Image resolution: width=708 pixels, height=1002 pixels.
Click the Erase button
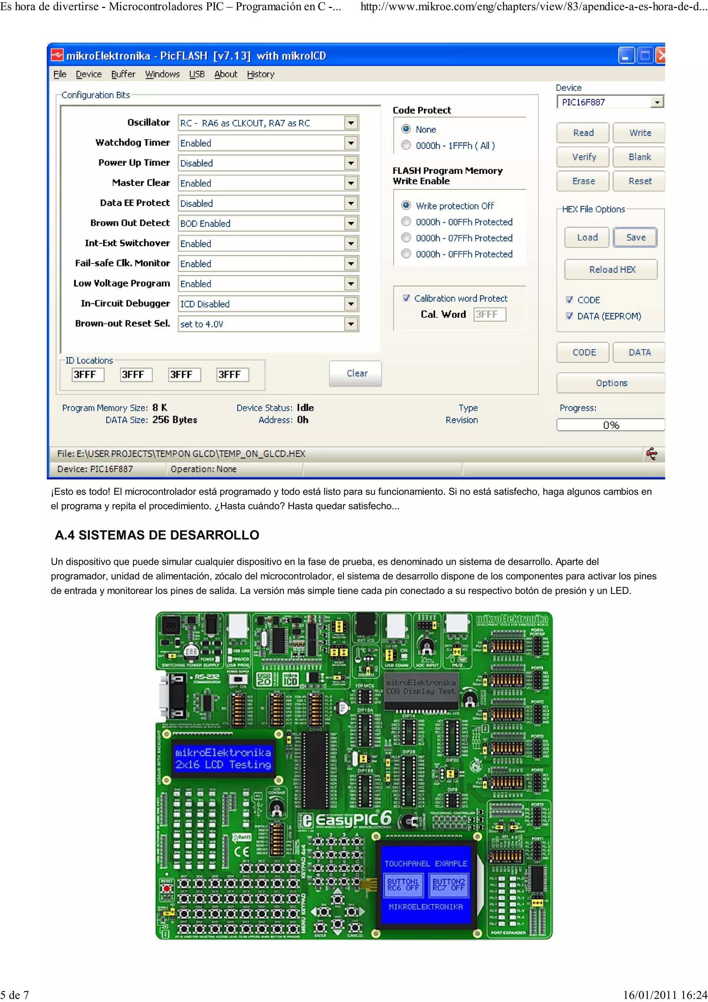[x=583, y=181]
